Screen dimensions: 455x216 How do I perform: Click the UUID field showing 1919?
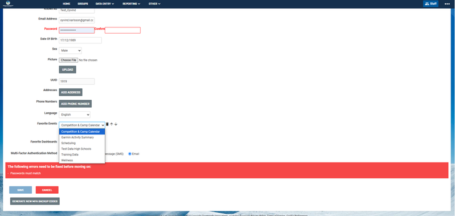tap(77, 81)
